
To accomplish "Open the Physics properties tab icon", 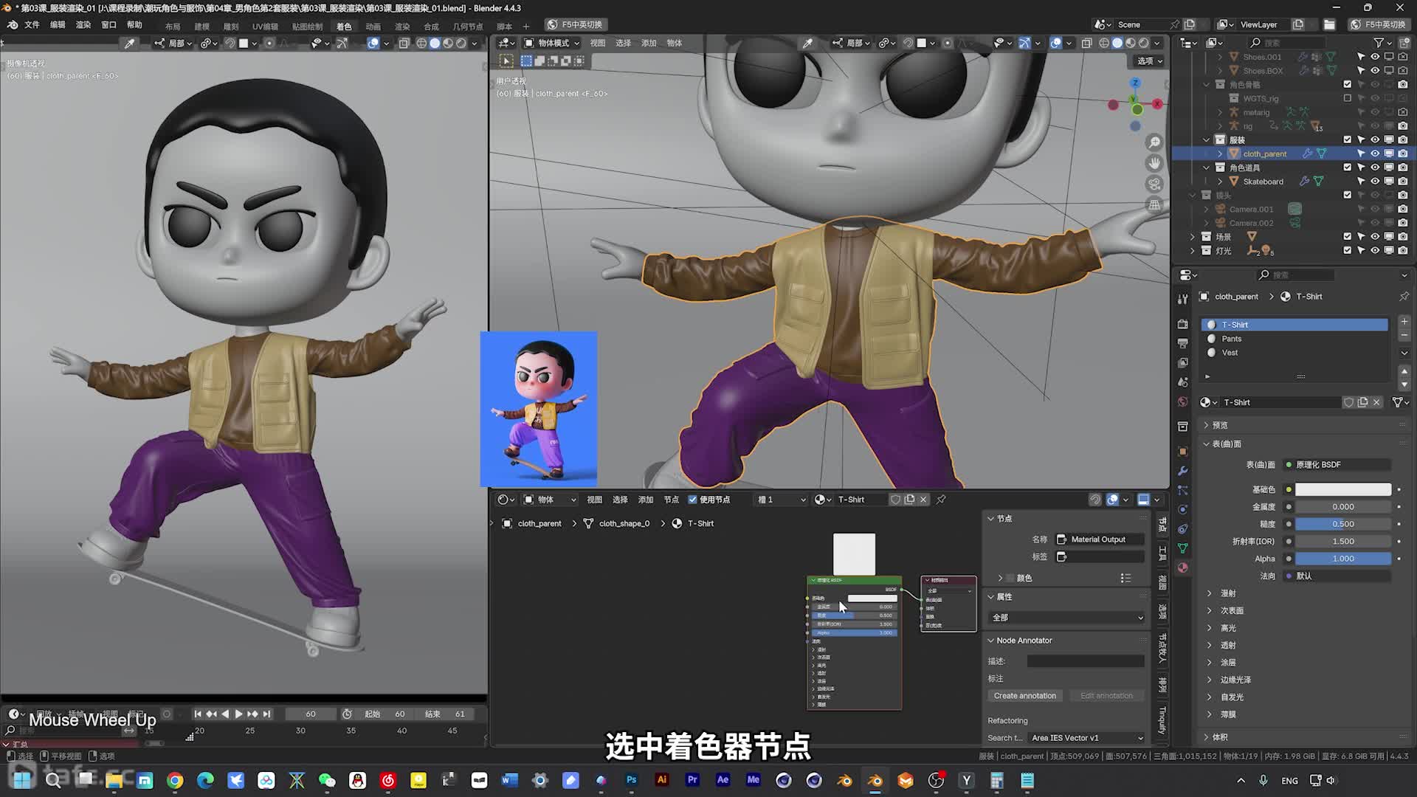I will coord(1183,509).
